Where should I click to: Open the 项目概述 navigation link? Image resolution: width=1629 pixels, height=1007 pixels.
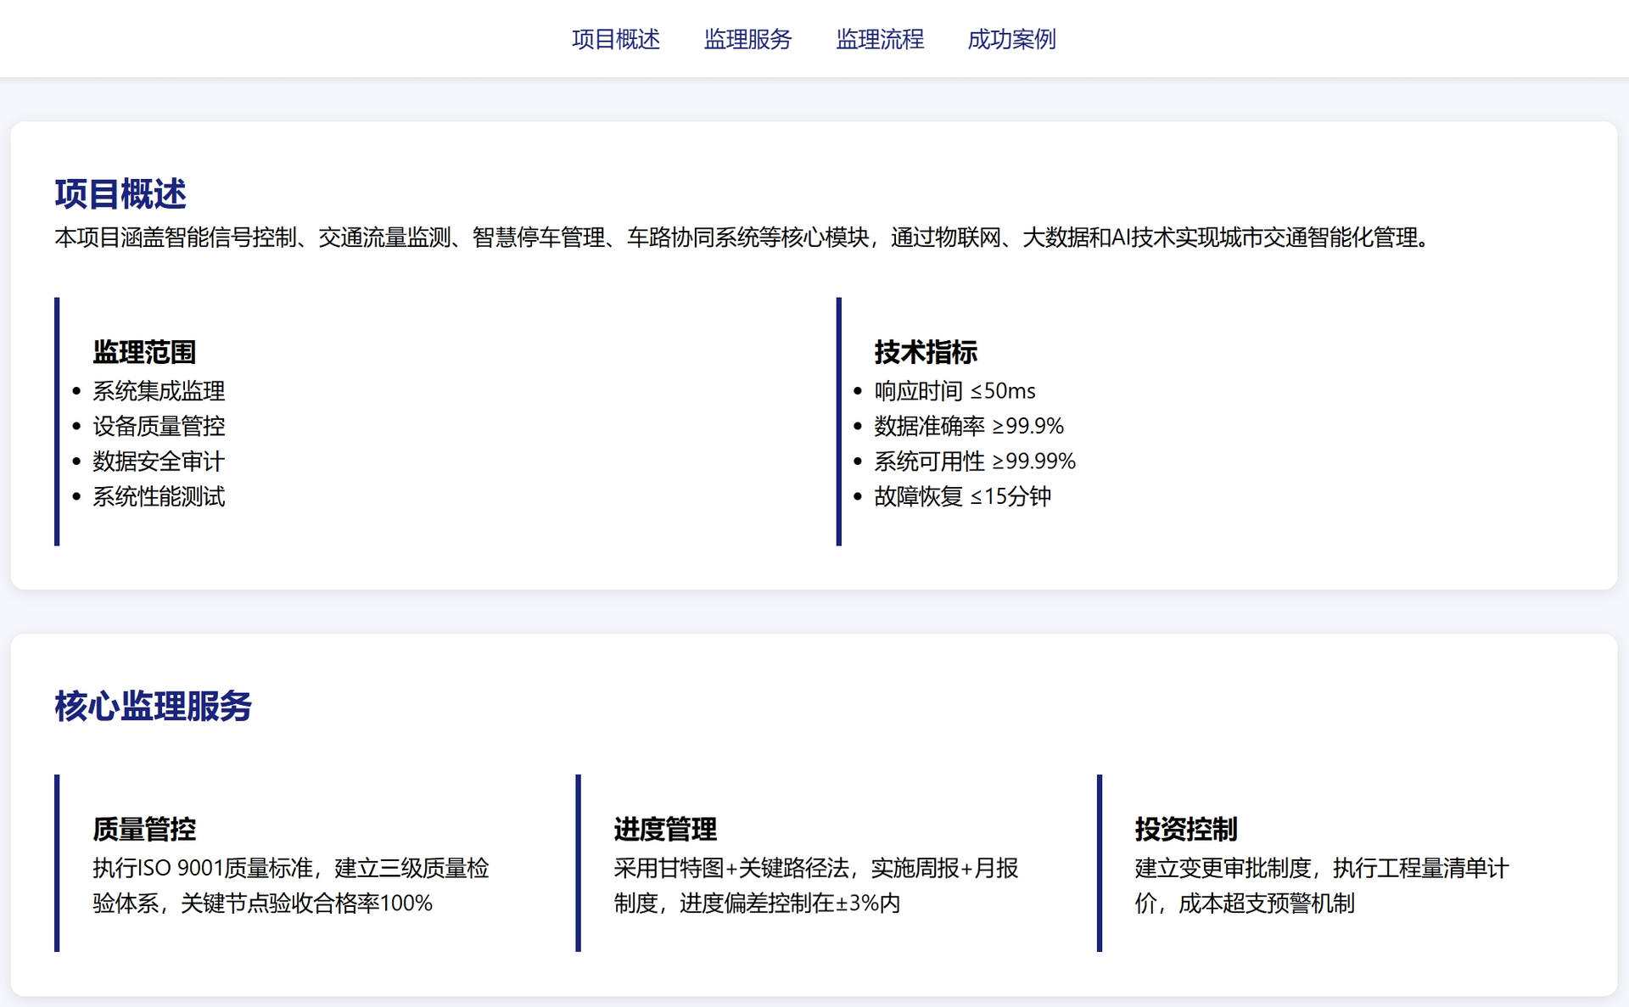(x=615, y=39)
